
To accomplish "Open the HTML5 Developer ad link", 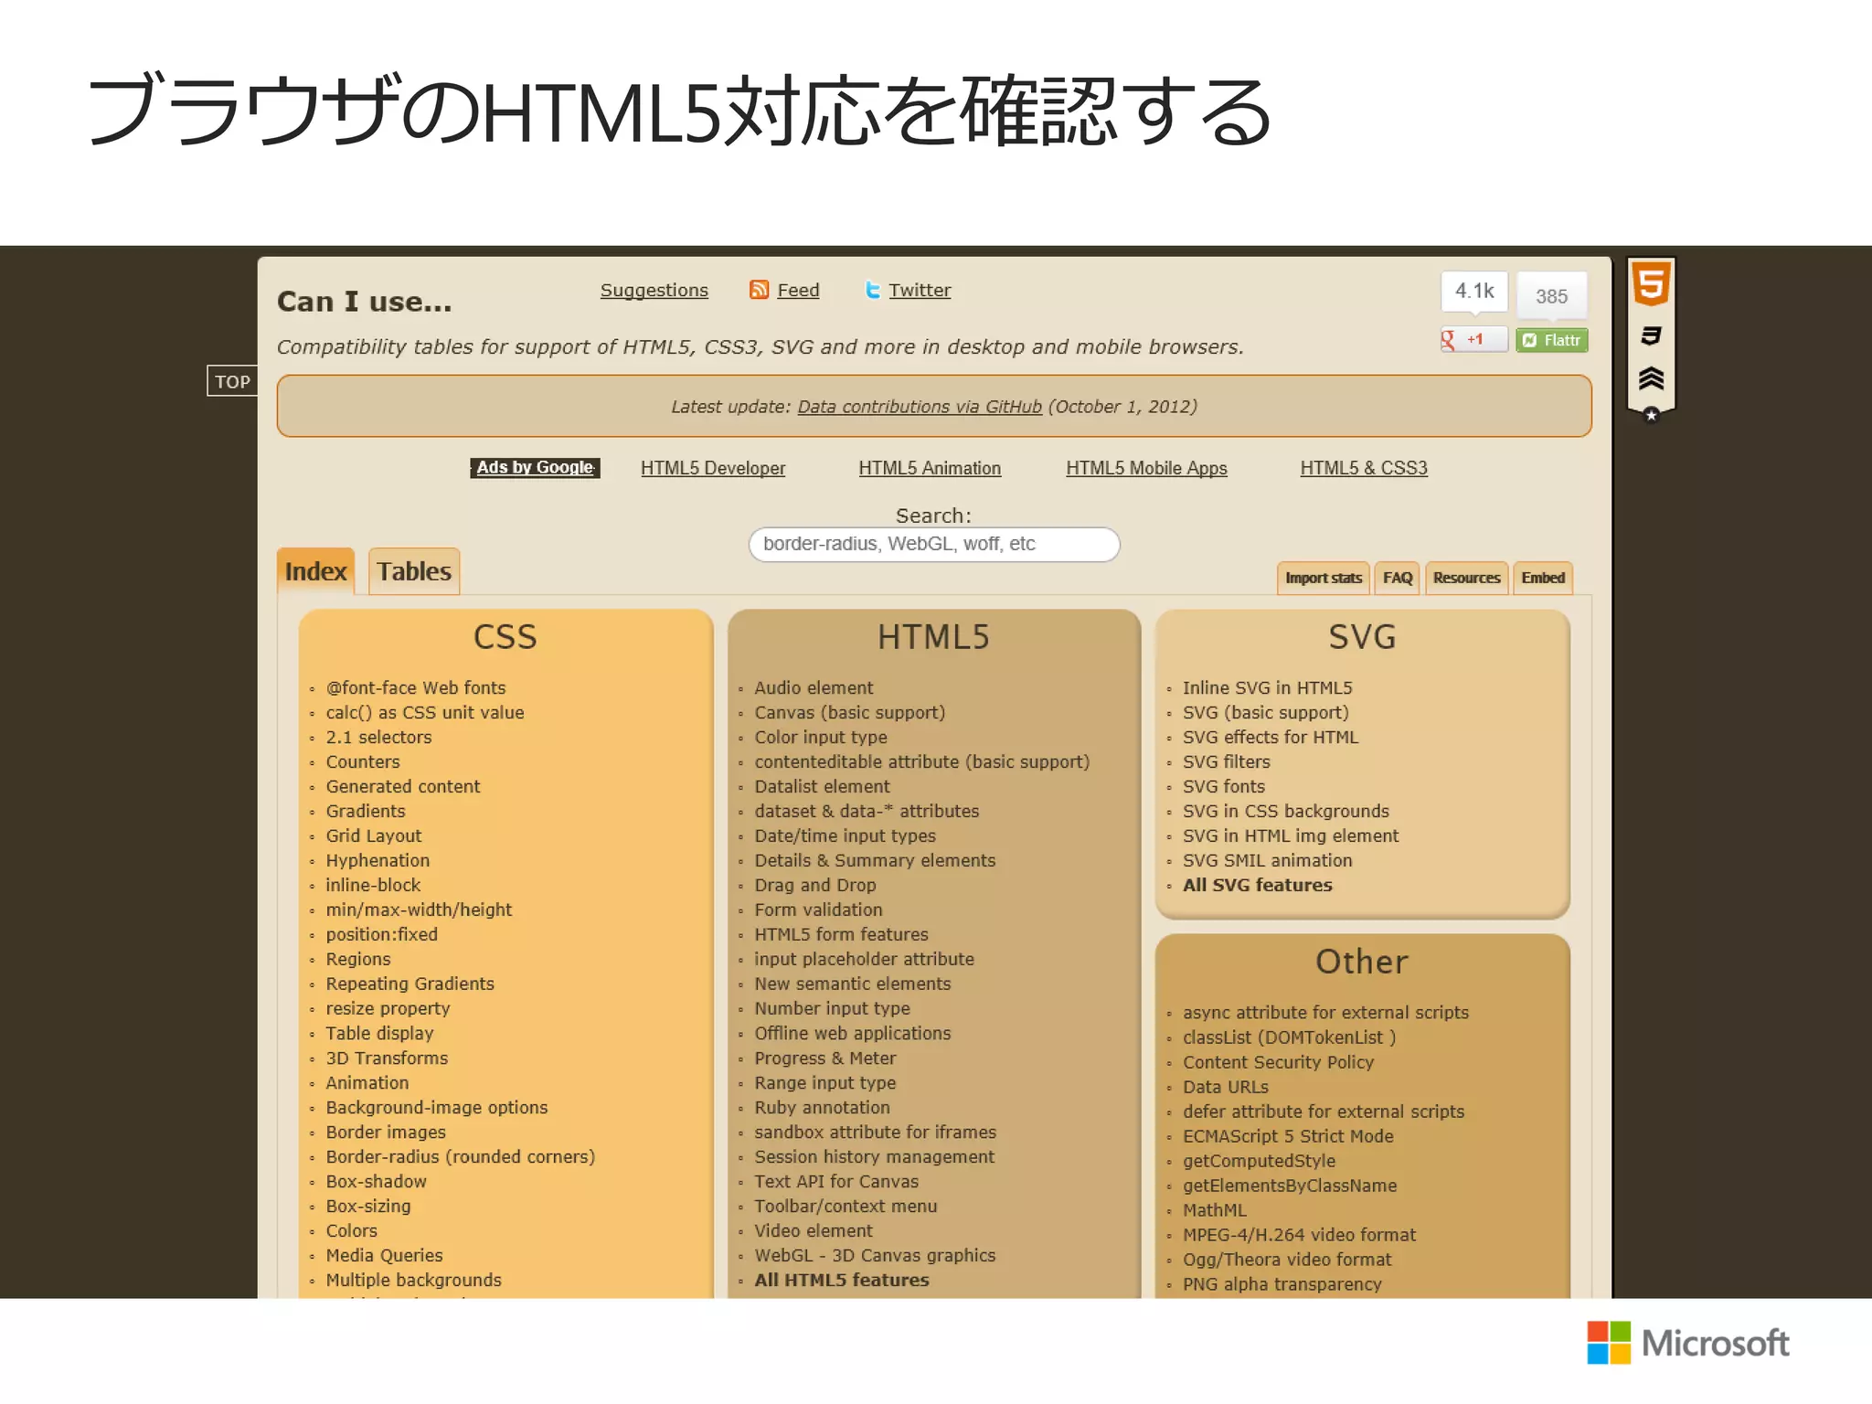I will (x=713, y=468).
